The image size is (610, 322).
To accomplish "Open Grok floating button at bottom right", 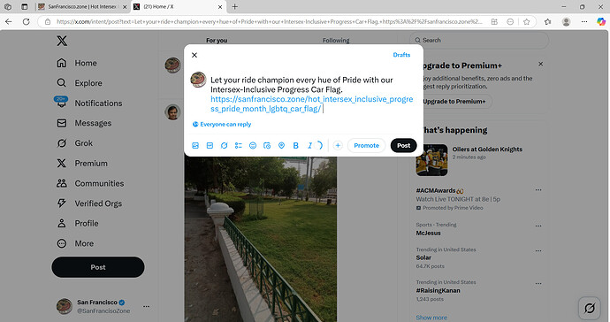I will coord(590,309).
